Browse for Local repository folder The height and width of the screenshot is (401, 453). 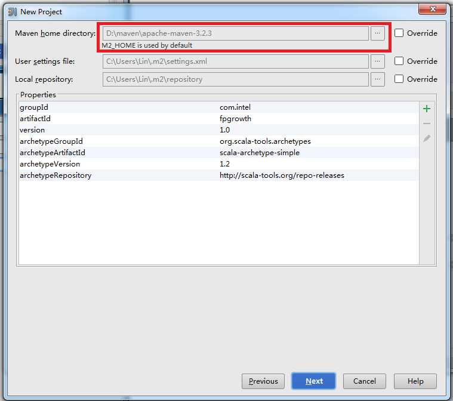[377, 79]
